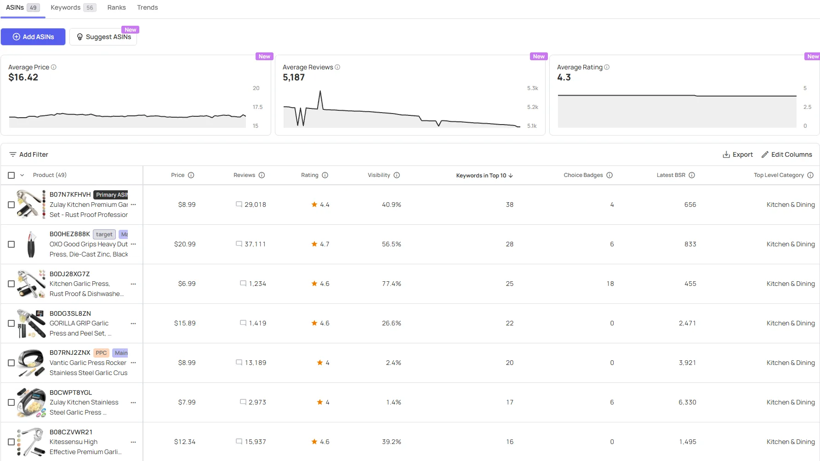Click Edit Columns
This screenshot has width=820, height=461.
[787, 154]
